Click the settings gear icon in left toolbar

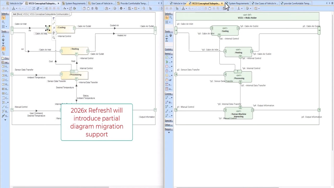[x=121, y=8]
